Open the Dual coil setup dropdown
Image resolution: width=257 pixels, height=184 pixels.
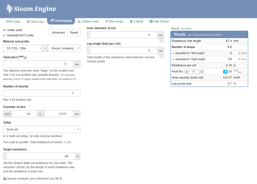(x=42, y=129)
